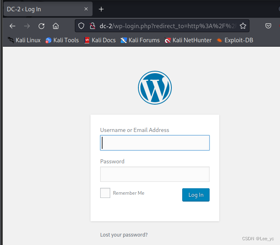Open the browser home page

[x=56, y=26]
